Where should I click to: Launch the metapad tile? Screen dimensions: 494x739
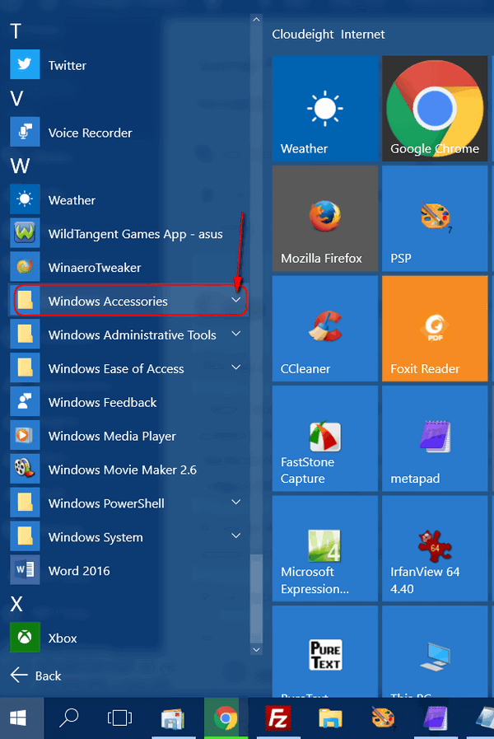[435, 438]
